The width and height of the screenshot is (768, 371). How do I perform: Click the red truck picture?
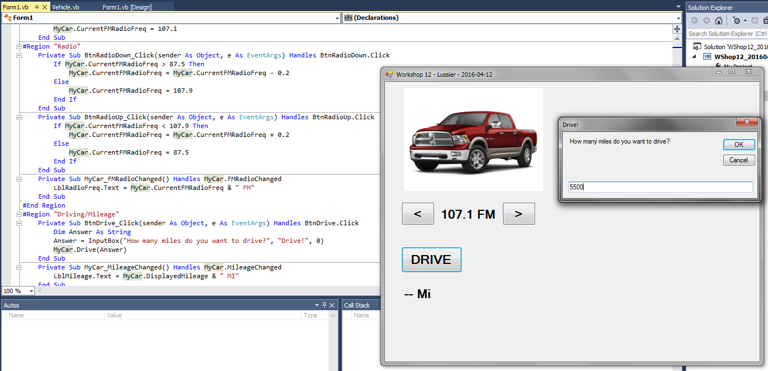click(x=474, y=140)
